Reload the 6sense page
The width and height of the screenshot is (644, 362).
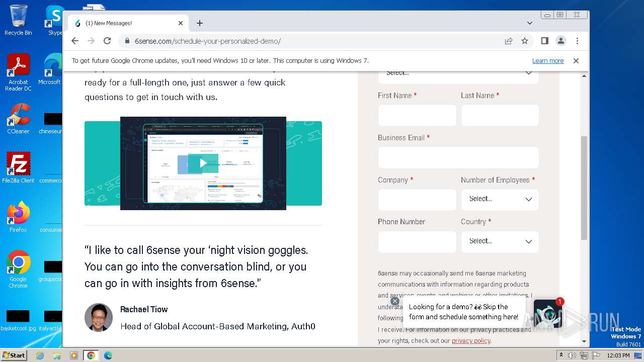(107, 41)
